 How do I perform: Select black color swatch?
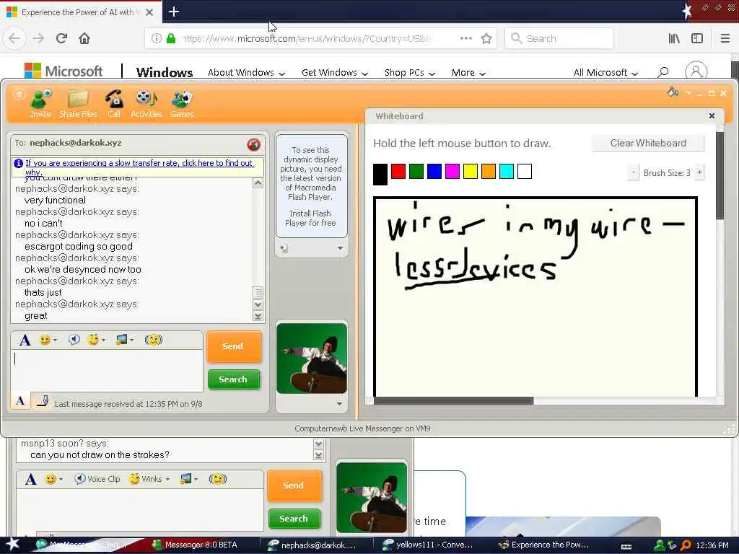tap(380, 174)
